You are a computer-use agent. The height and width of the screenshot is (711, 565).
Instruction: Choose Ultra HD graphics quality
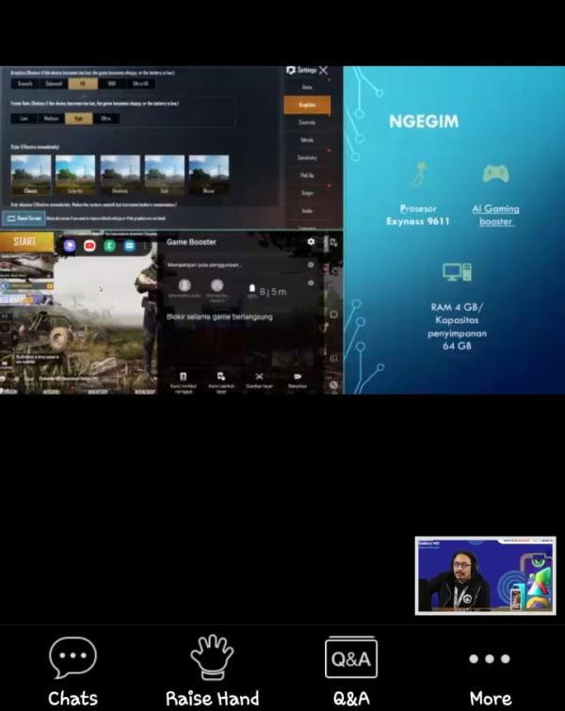(140, 84)
